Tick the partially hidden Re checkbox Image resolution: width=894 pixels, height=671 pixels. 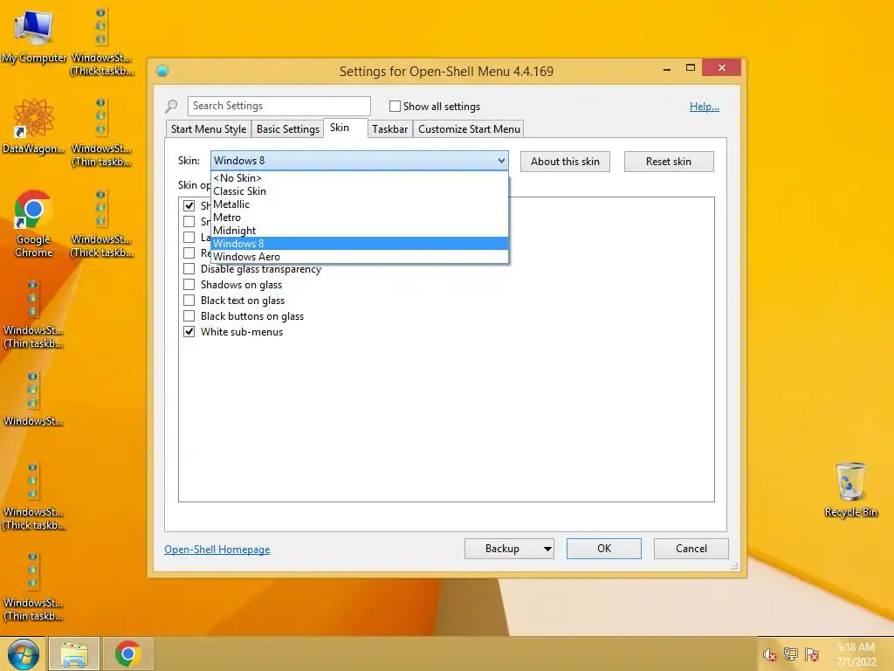(189, 252)
